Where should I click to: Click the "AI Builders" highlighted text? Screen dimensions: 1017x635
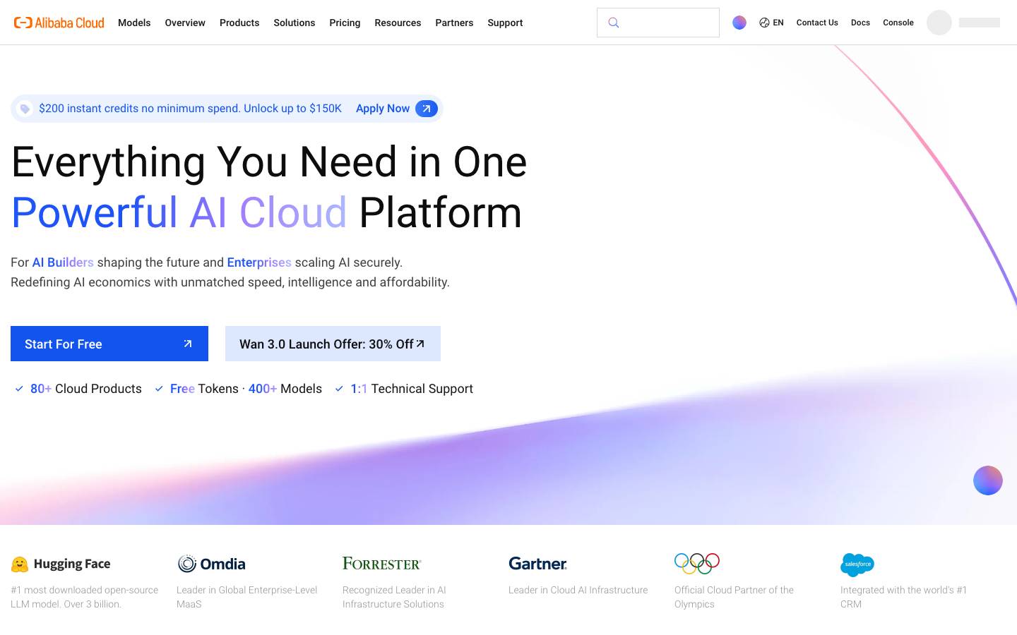click(63, 262)
